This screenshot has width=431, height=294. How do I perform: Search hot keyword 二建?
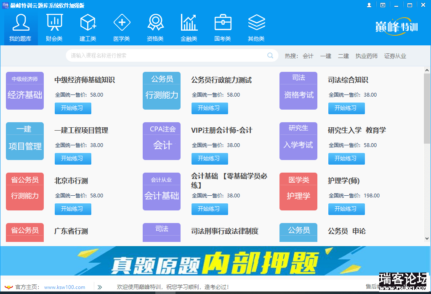[x=343, y=56]
